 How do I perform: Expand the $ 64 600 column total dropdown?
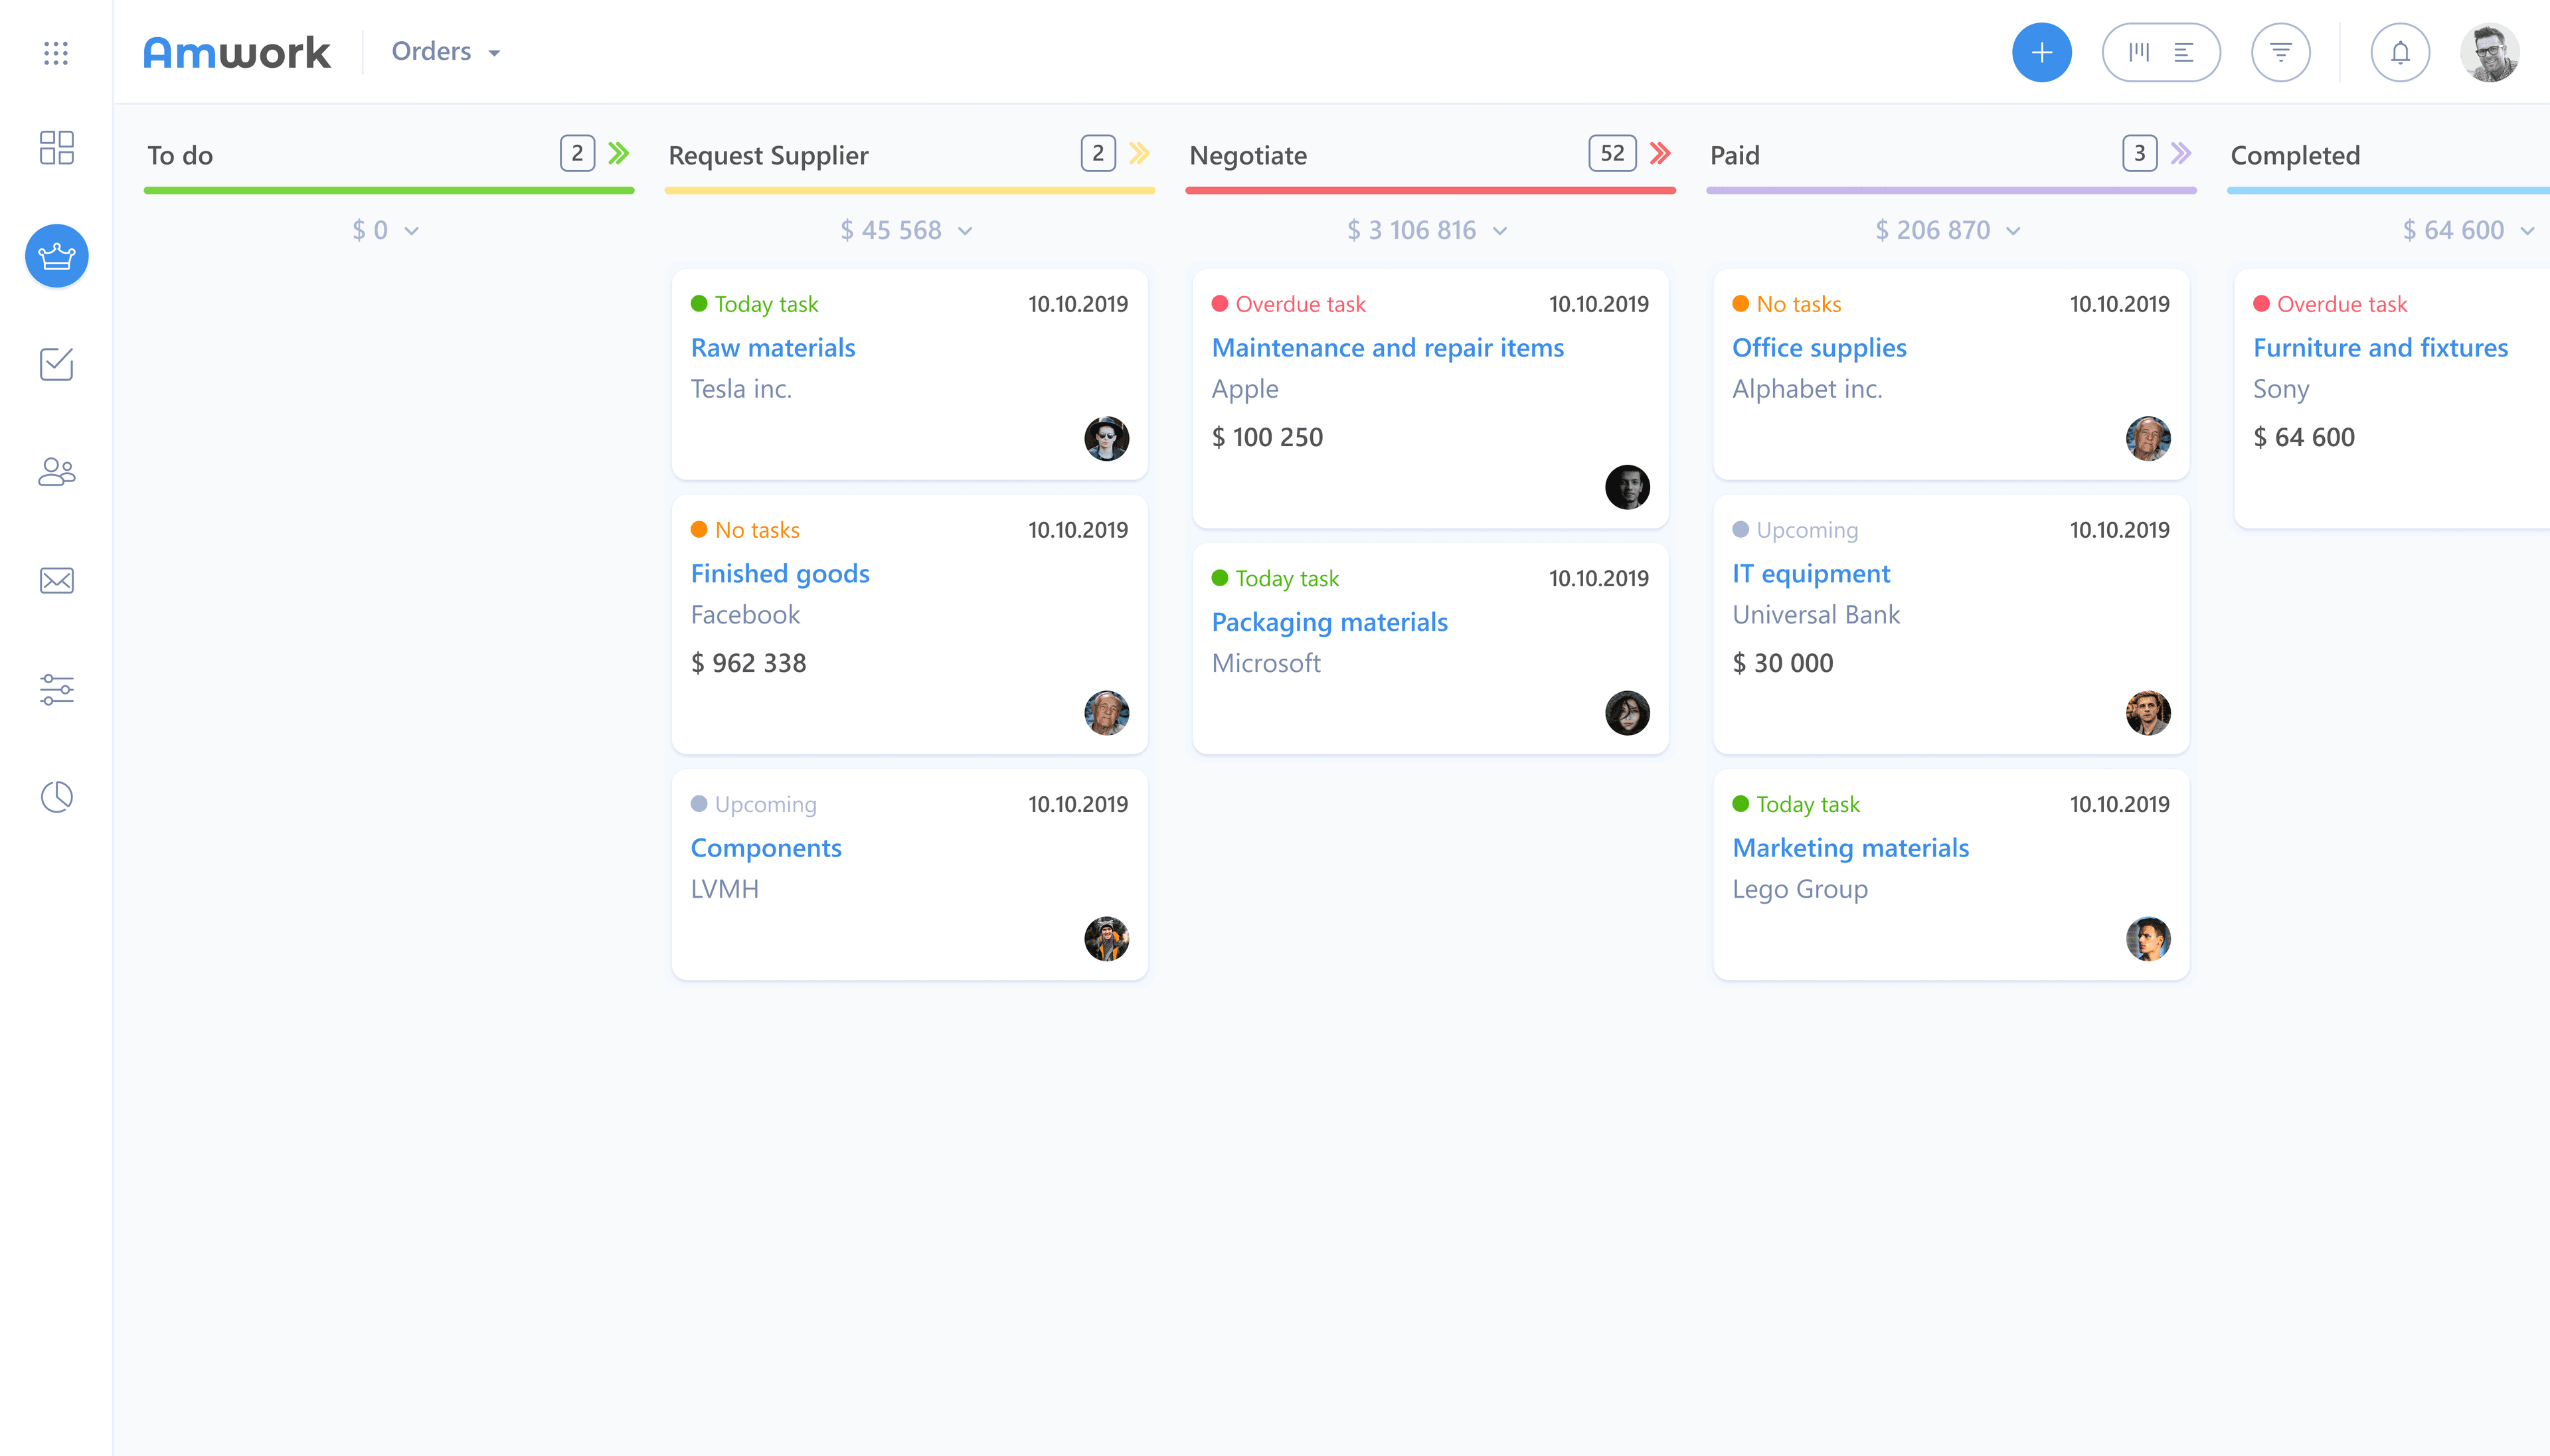click(x=2469, y=231)
